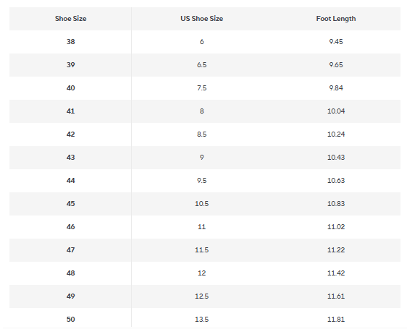The width and height of the screenshot is (407, 329).
Task: Click the Foot Length column header
Action: [336, 19]
